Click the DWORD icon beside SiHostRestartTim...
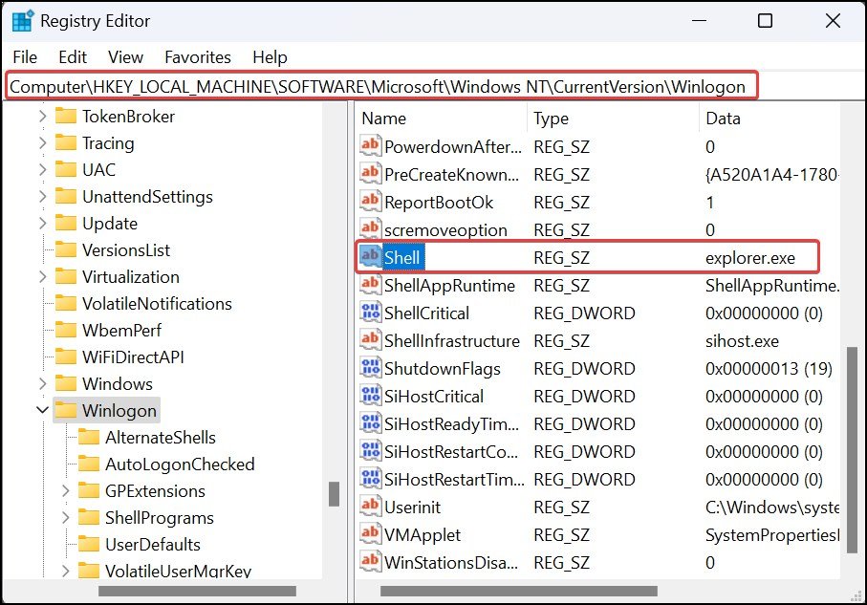Viewport: 867px width, 605px height. (x=370, y=479)
